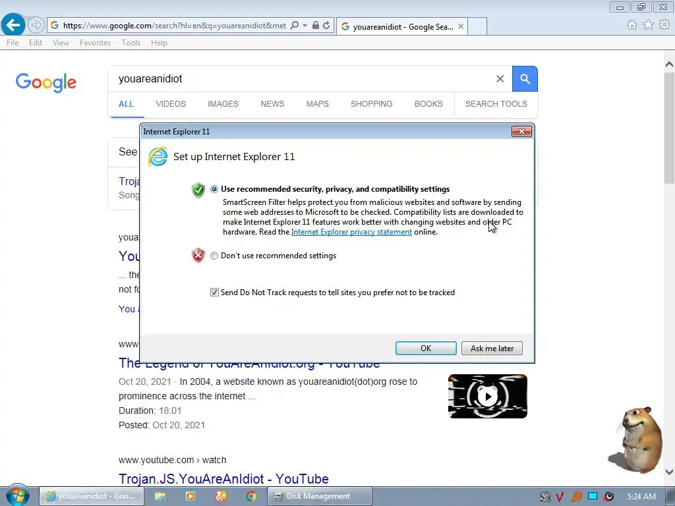Screen dimensions: 675x506
Task: Select Don't use recommended settings radio button
Action: point(214,256)
